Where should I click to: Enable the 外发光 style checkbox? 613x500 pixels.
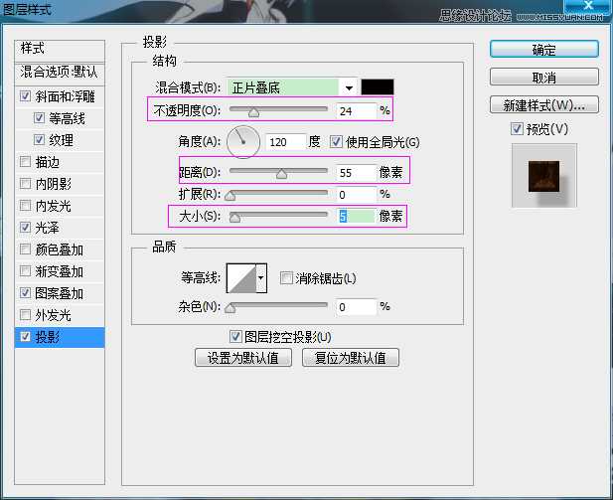tap(25, 314)
